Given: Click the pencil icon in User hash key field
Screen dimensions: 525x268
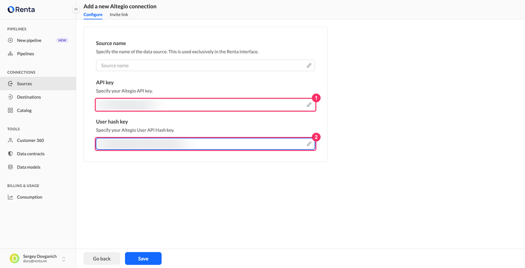Looking at the screenshot, I should [309, 144].
